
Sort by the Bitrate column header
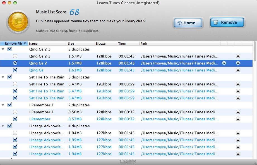(106, 44)
